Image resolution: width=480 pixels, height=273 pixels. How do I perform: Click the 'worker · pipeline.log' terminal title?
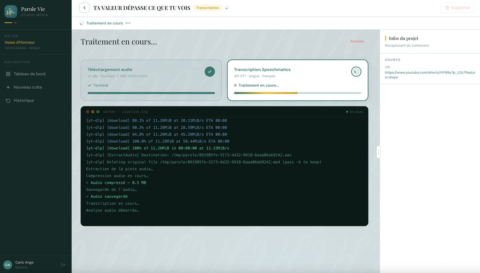click(125, 112)
